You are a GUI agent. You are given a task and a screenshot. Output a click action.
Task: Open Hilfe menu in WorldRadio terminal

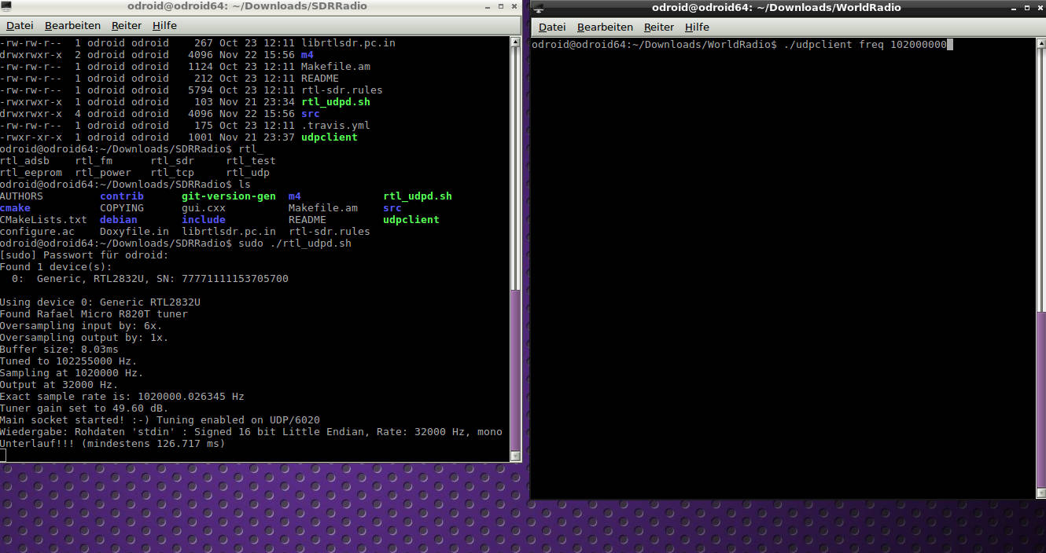(x=697, y=27)
